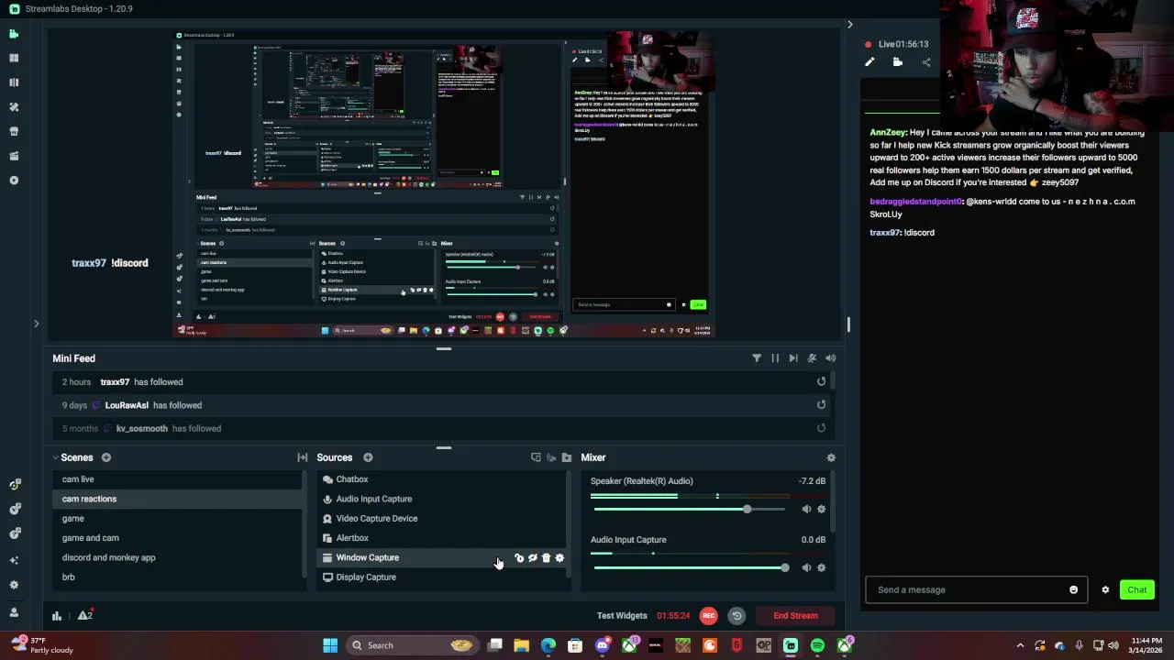Open Window Capture source properties gear
Screen dimensions: 1174x660
click(559, 558)
